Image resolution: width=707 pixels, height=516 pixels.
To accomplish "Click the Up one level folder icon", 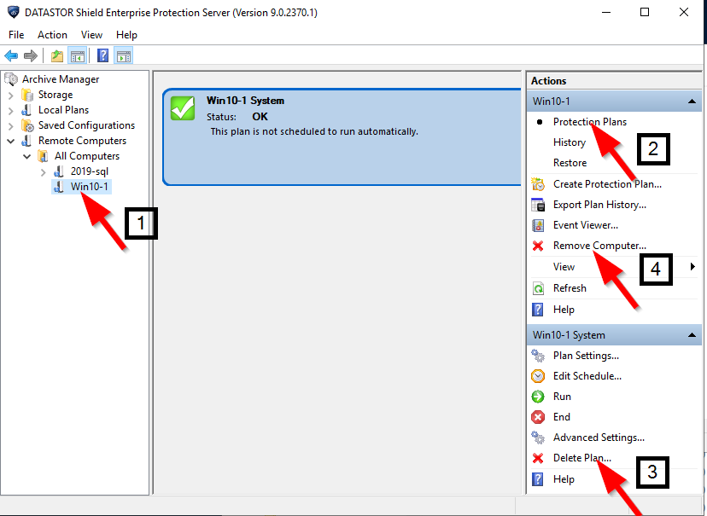I will click(57, 55).
